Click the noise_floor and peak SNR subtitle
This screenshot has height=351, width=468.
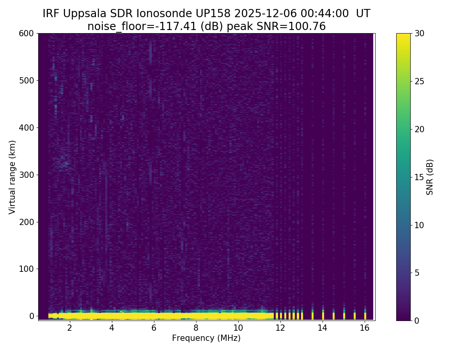(x=206, y=27)
